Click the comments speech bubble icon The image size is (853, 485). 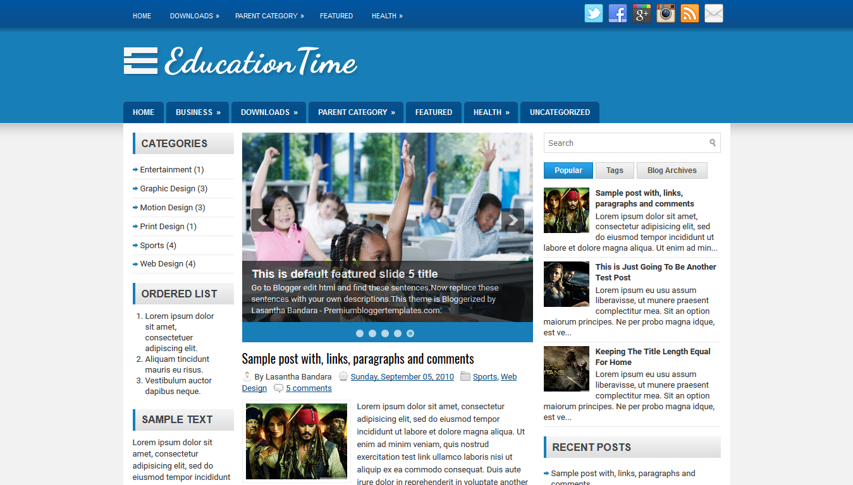278,388
